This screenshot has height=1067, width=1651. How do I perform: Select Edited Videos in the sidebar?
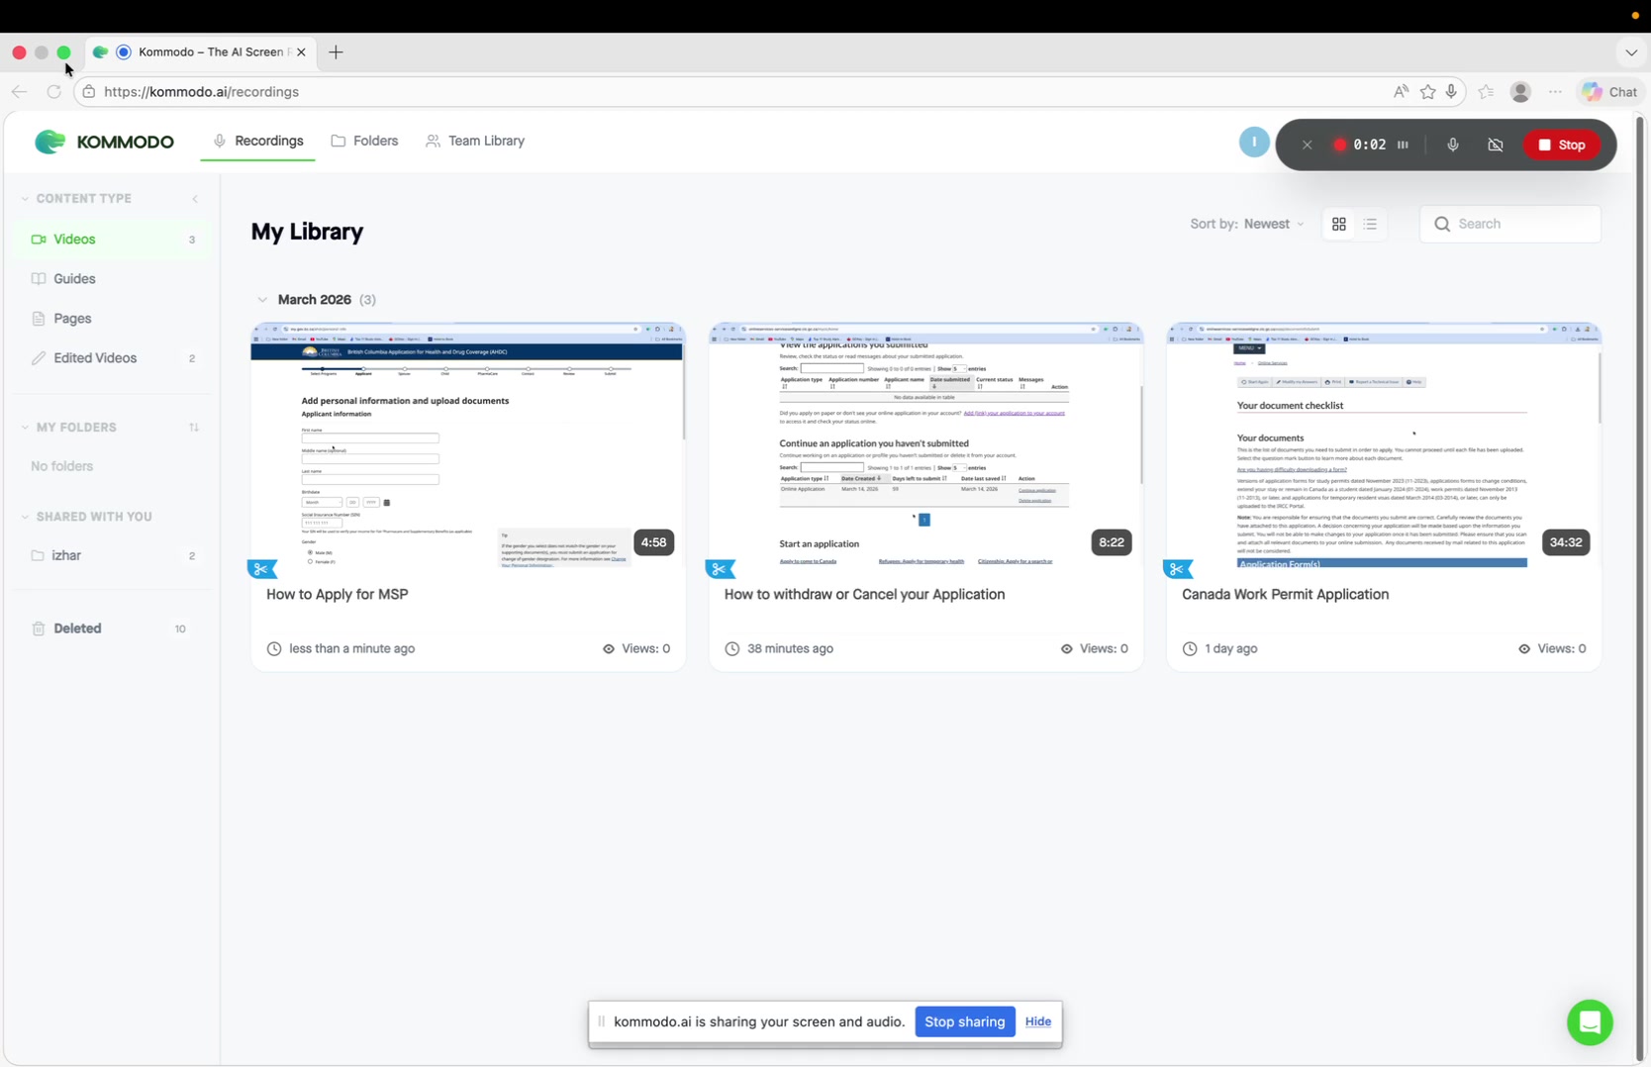click(111, 358)
